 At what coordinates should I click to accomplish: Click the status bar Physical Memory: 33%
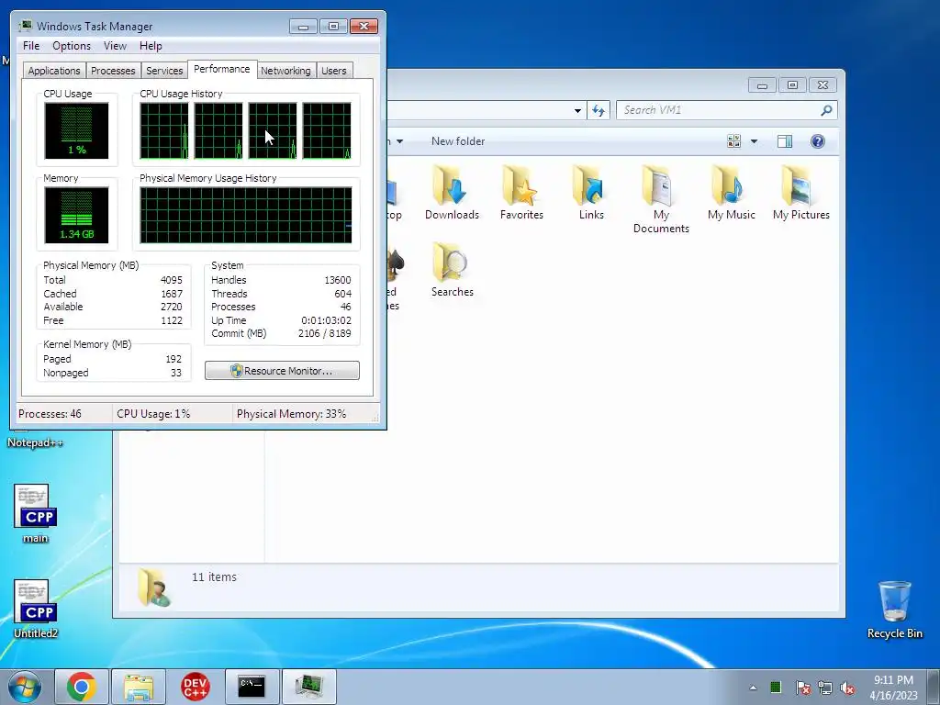pyautogui.click(x=291, y=414)
